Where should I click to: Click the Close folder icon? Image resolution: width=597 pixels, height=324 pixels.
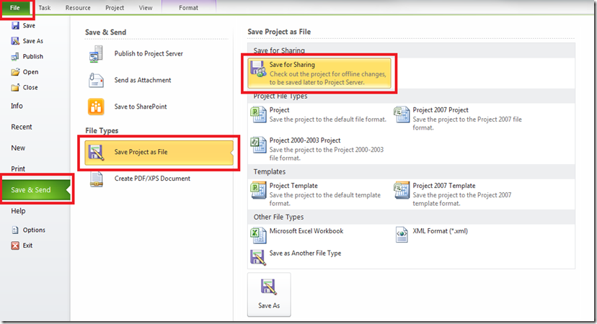tap(15, 87)
